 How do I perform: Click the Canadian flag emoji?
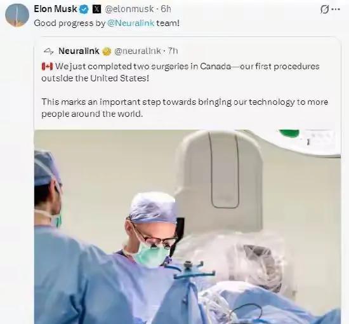click(x=47, y=67)
